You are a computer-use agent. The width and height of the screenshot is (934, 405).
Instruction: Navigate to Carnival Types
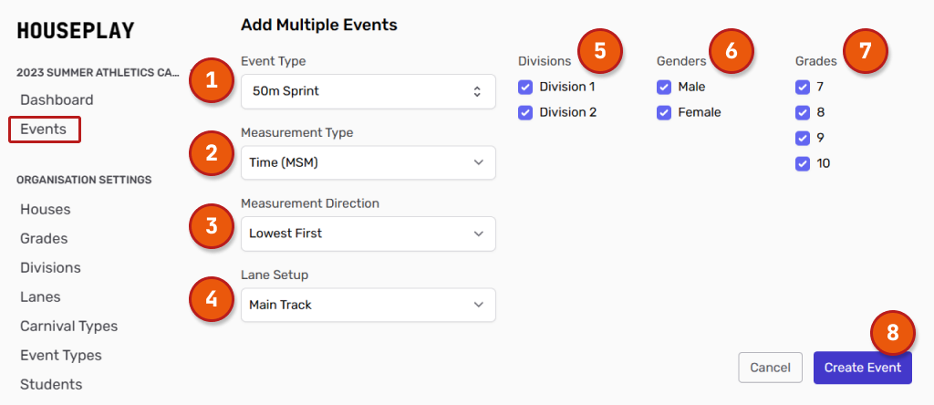pyautogui.click(x=69, y=327)
